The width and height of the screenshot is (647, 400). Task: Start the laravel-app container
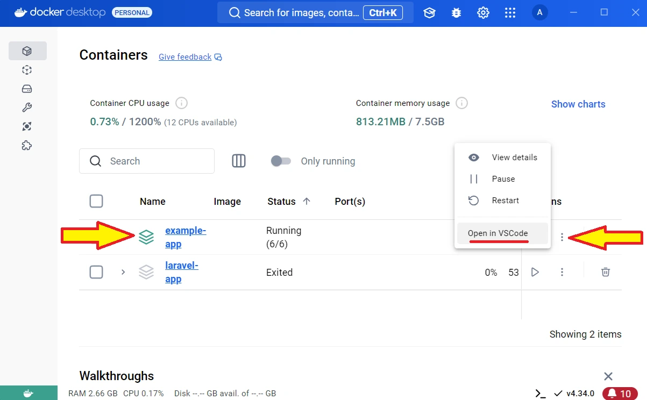tap(535, 272)
